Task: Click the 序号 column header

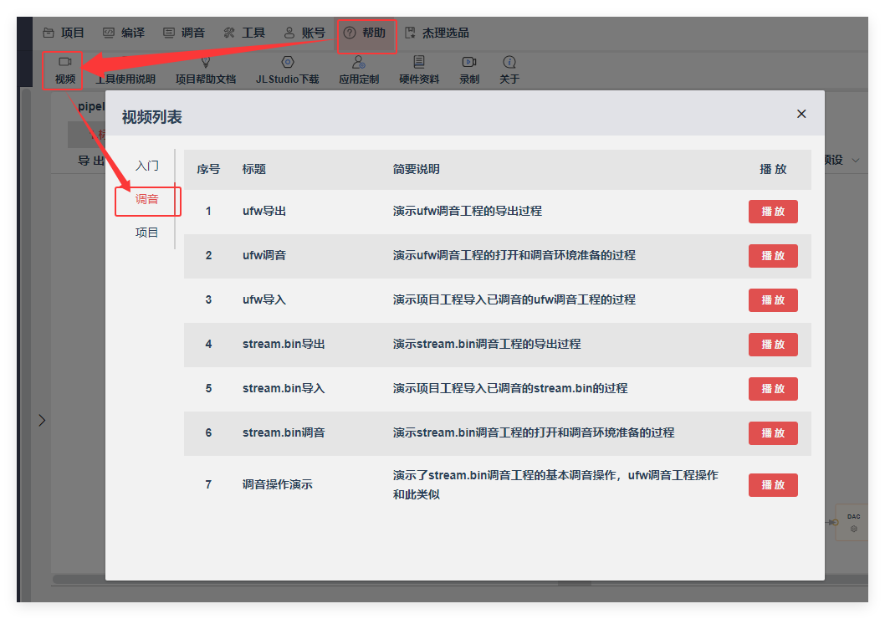Action: [x=208, y=169]
